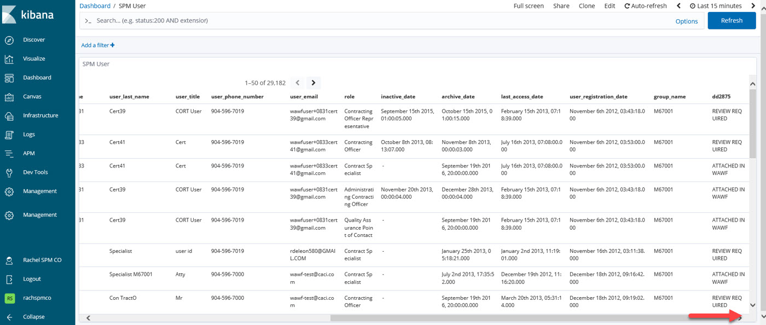The width and height of the screenshot is (766, 325).
Task: Move time range backward with left arrow
Action: (x=679, y=6)
